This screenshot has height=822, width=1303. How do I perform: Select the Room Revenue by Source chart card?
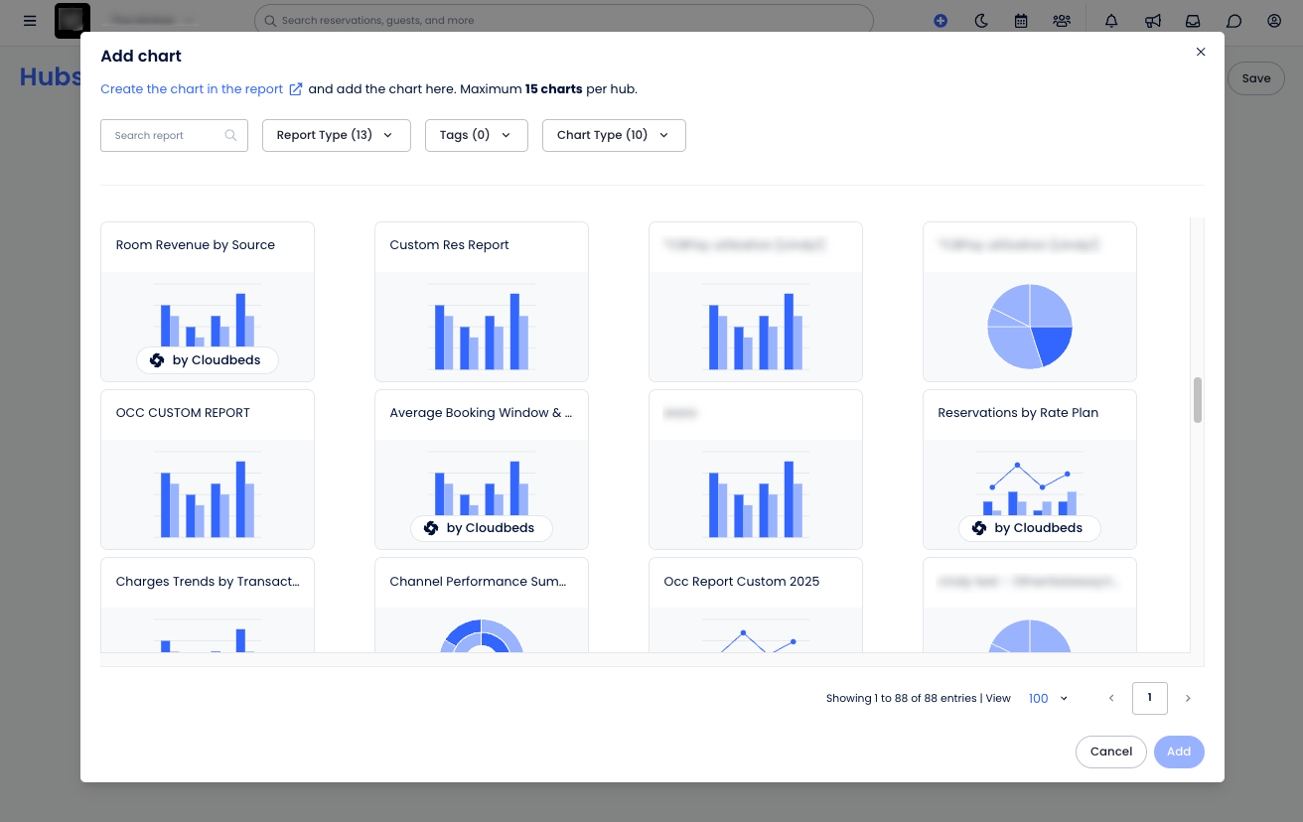pos(208,302)
